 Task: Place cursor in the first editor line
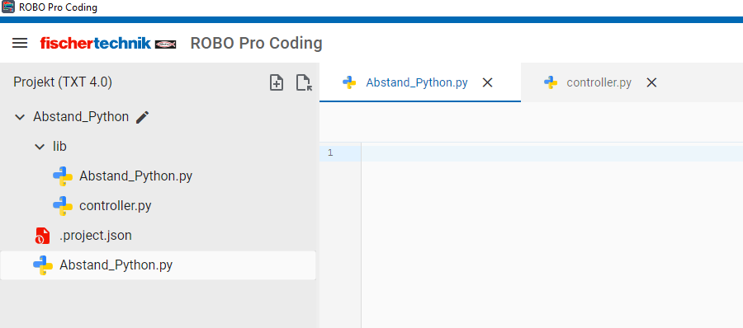pyautogui.click(x=552, y=153)
